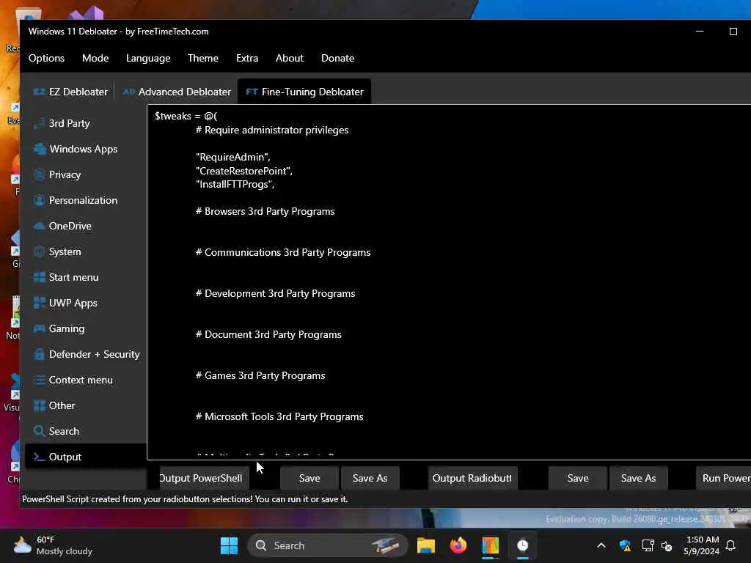Click the Gaming controller icon
The width and height of the screenshot is (751, 563).
[40, 328]
